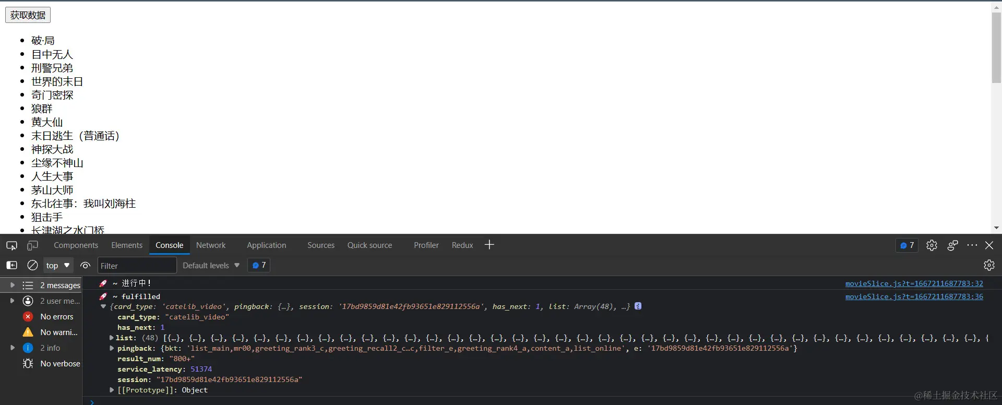Screen dimensions: 1002x405
Task: Clear the console with the ban icon
Action: pyautogui.click(x=32, y=265)
